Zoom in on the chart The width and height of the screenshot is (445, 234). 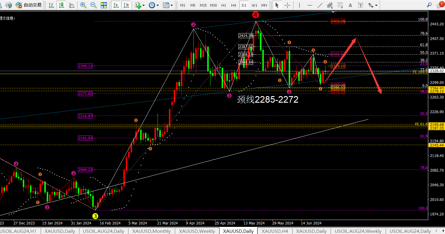(x=83, y=5)
